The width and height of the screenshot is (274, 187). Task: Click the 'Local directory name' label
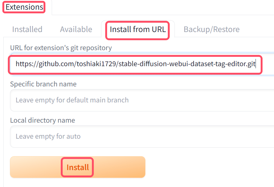42,120
